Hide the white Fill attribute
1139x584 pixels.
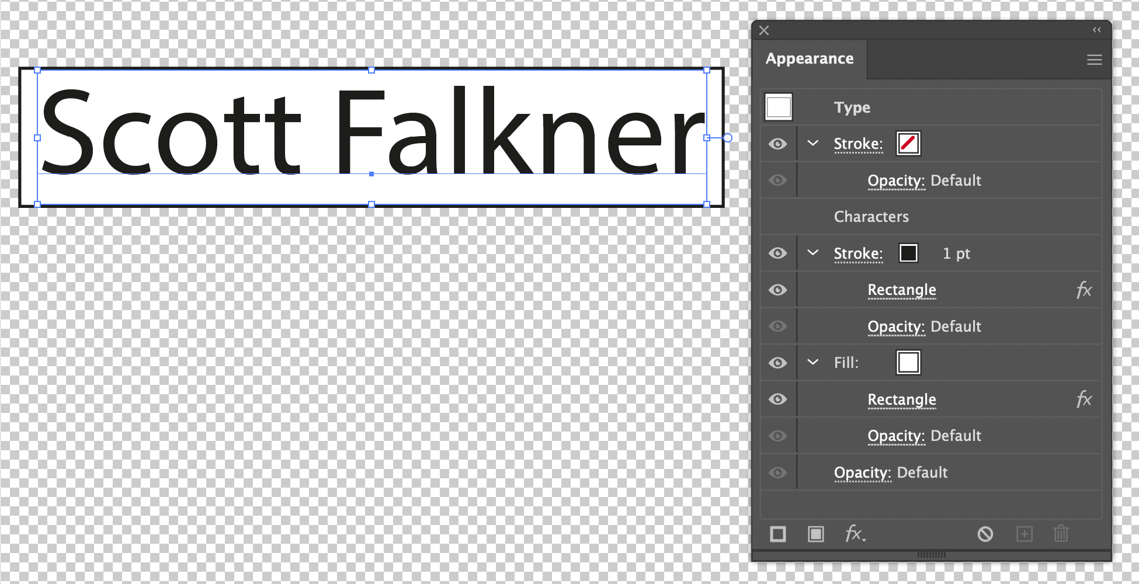(x=778, y=363)
